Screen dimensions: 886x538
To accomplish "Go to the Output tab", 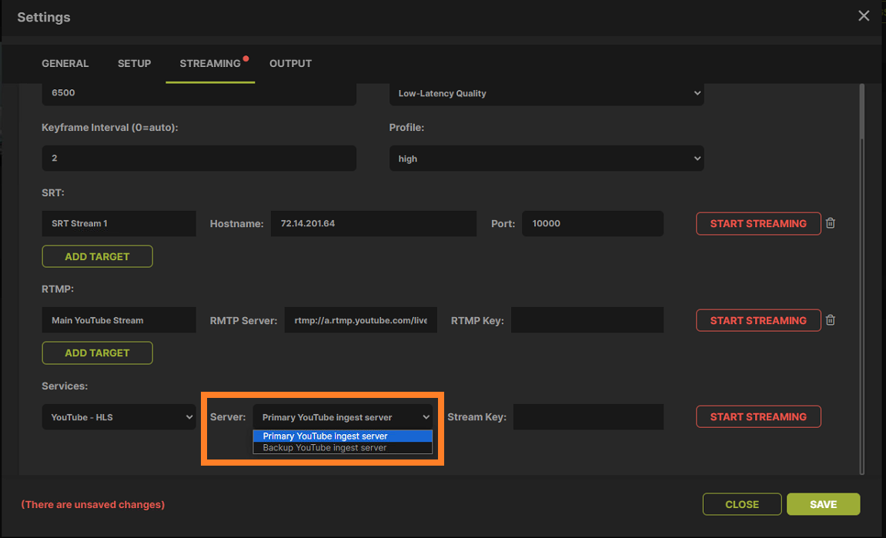I will click(290, 63).
